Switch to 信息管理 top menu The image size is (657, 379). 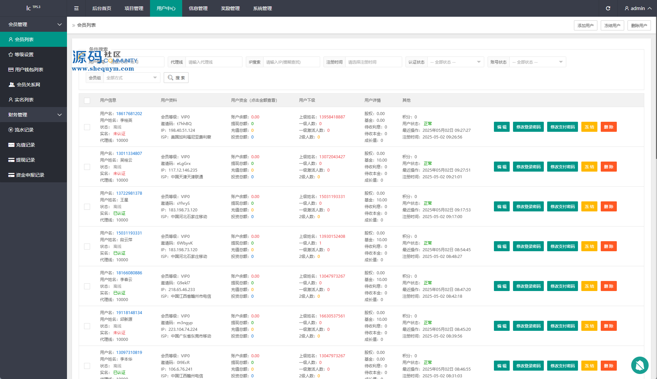tap(198, 8)
